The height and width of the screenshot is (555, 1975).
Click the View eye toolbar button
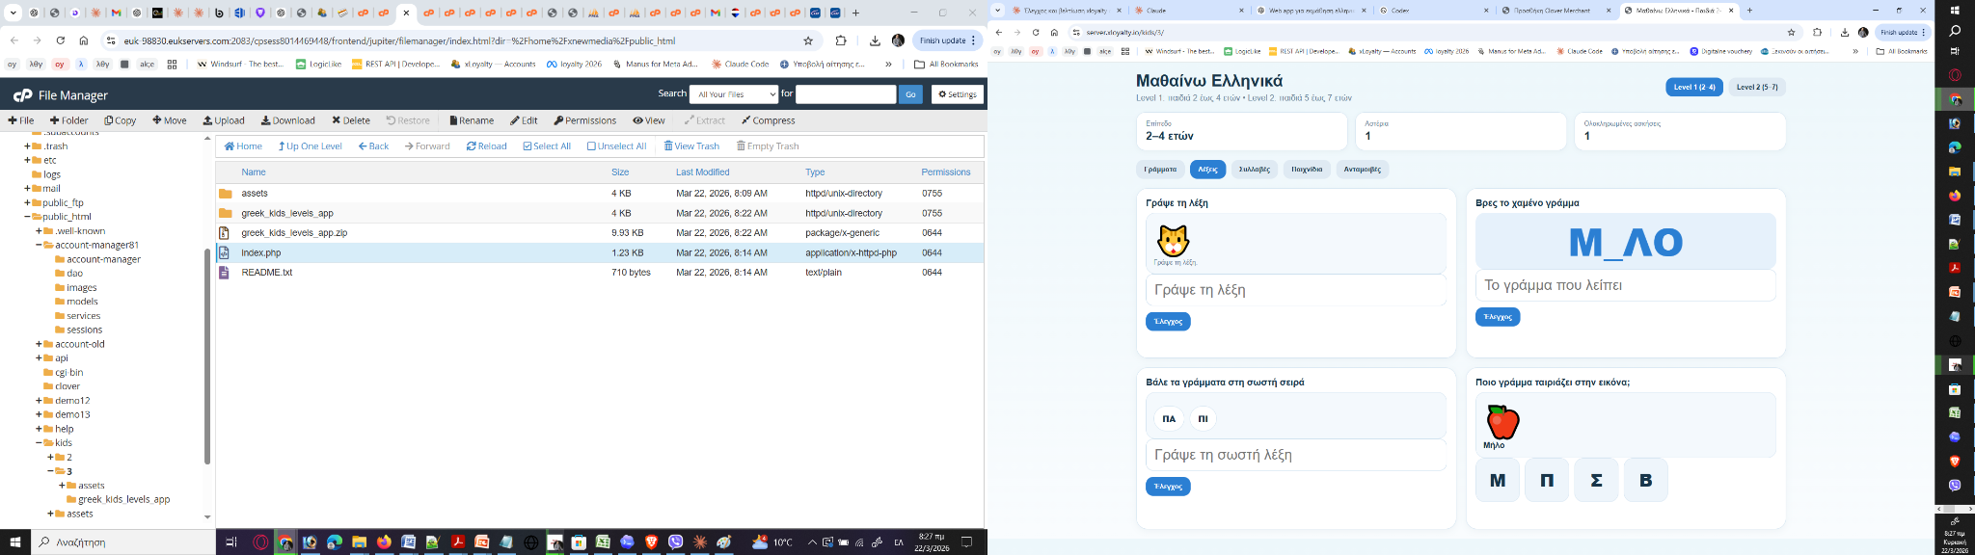tap(649, 120)
